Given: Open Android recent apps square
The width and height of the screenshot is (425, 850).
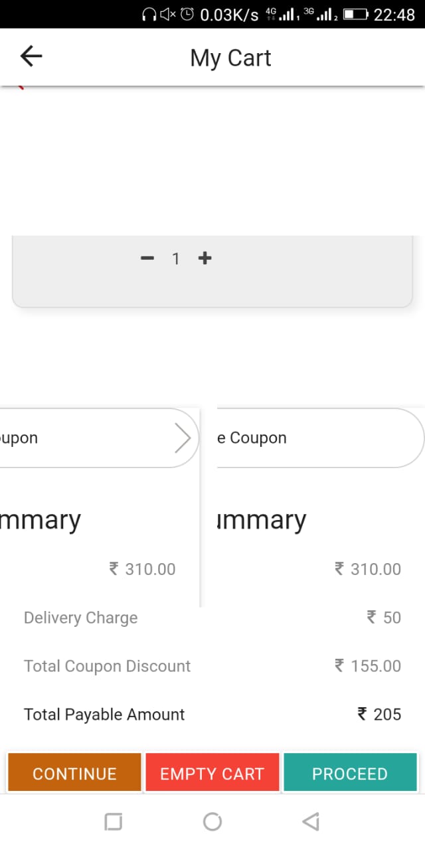Looking at the screenshot, I should click(114, 822).
